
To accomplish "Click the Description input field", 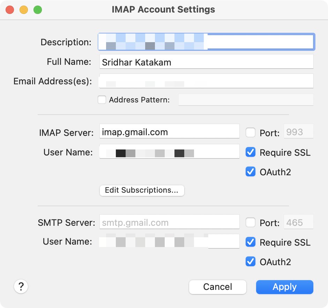I will (x=207, y=42).
